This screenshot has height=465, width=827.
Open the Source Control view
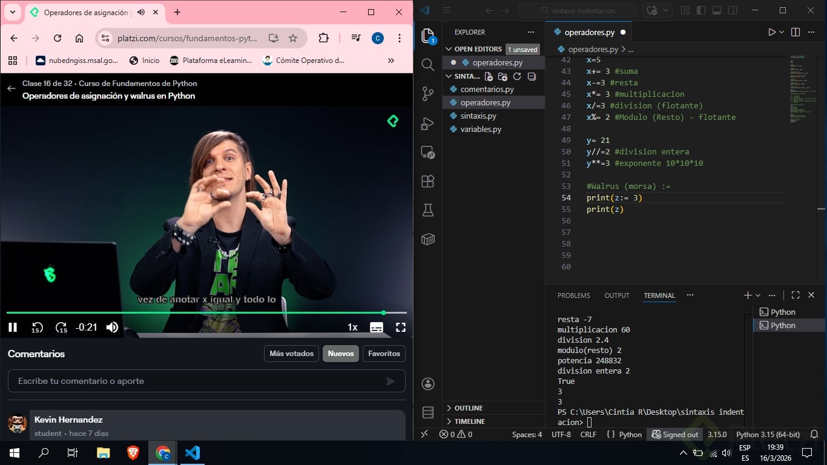(428, 94)
